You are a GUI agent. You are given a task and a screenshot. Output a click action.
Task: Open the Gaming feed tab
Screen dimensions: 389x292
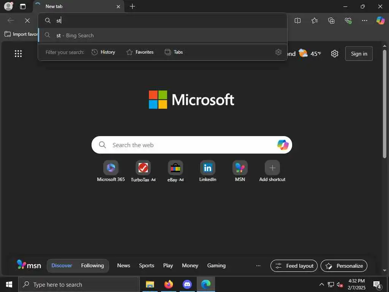[x=216, y=265]
